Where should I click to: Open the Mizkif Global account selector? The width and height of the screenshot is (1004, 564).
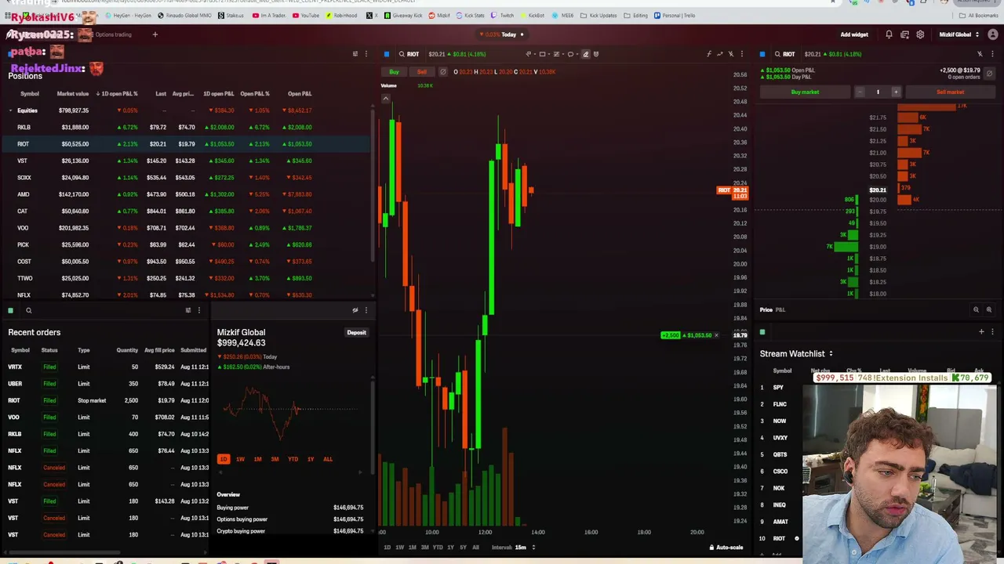959,34
